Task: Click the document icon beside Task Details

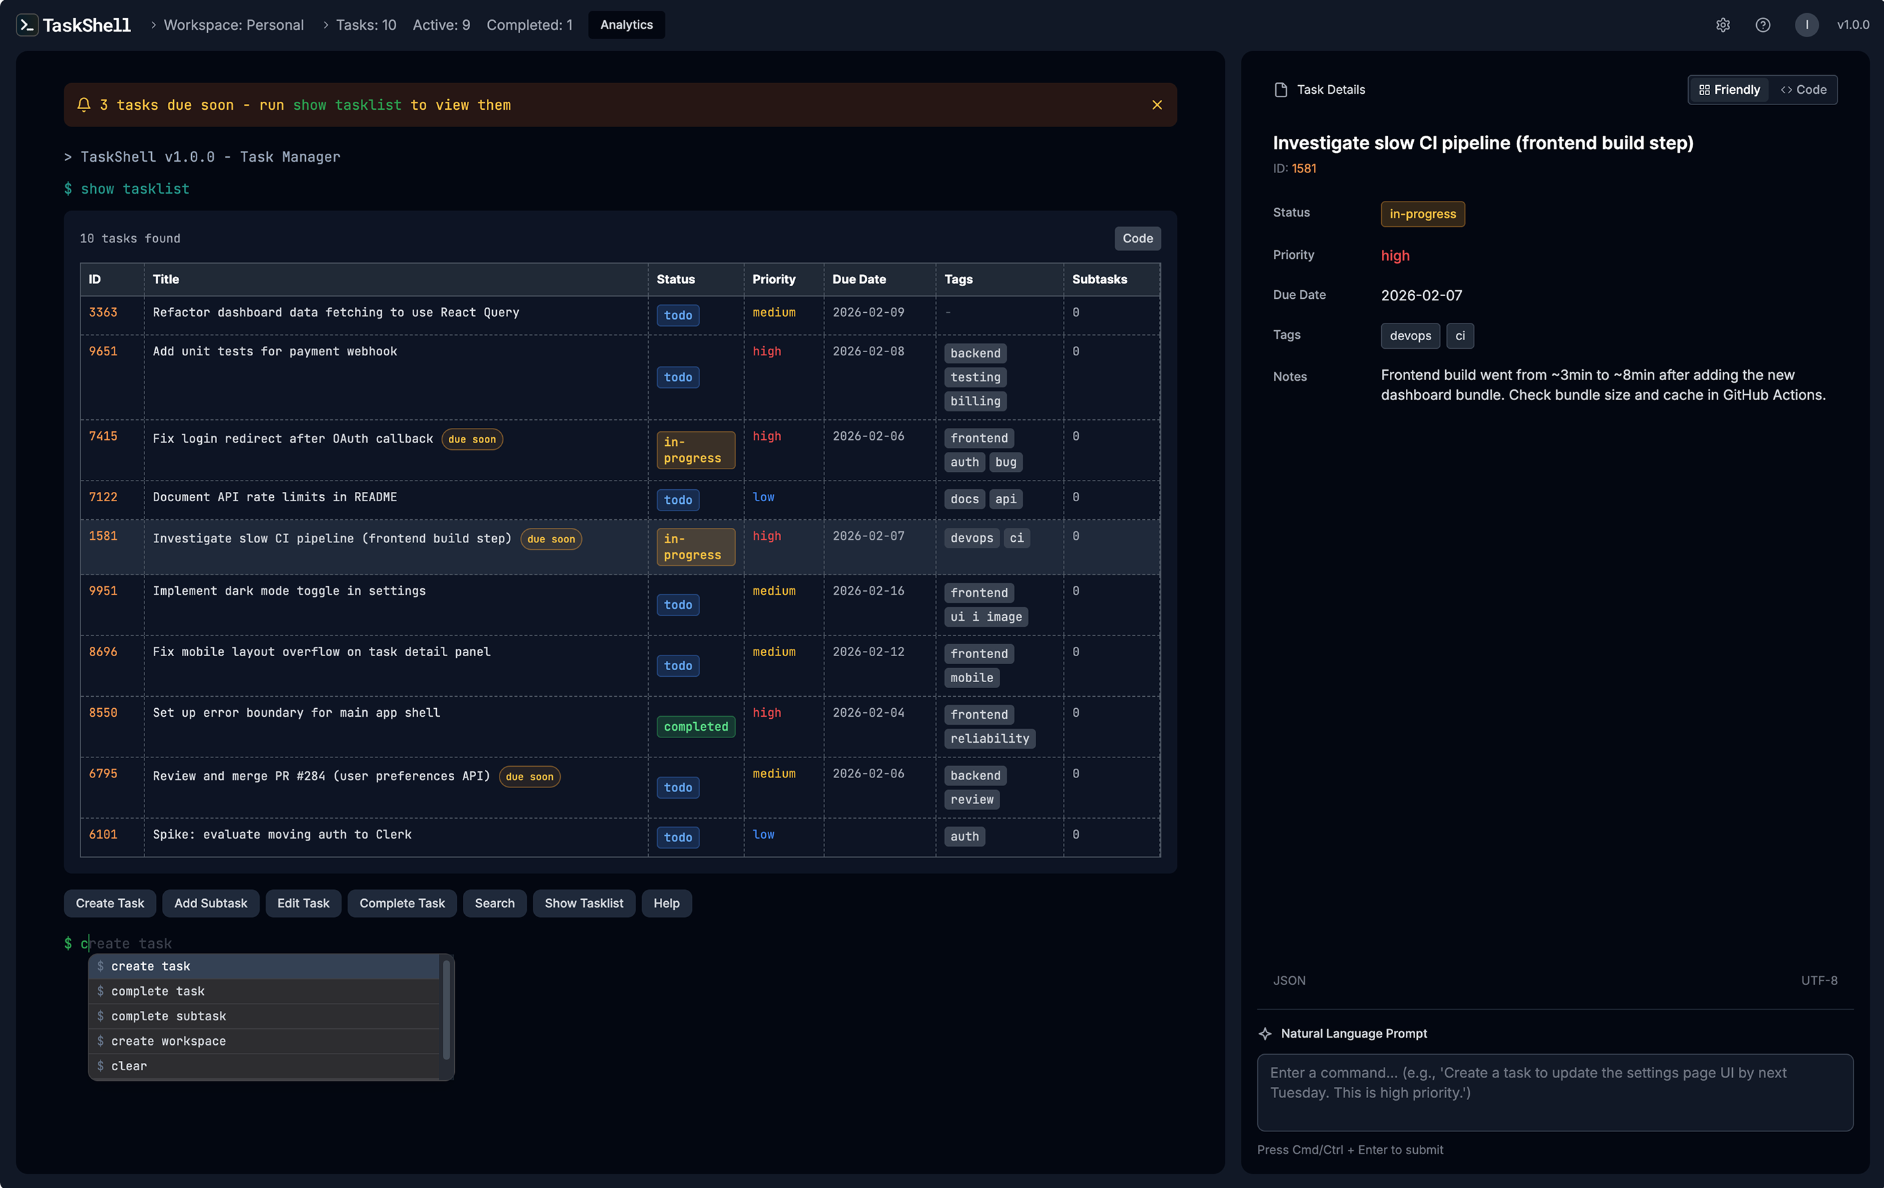Action: pyautogui.click(x=1281, y=89)
